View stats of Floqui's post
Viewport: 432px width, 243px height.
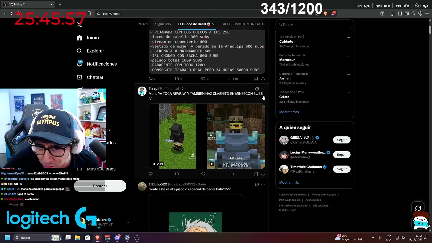tap(231, 174)
